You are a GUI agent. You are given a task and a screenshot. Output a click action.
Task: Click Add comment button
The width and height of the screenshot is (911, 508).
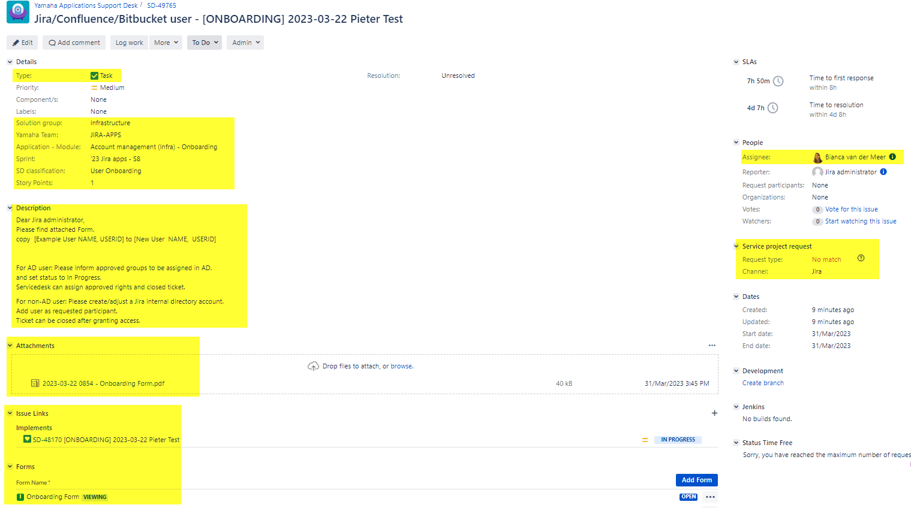point(74,43)
